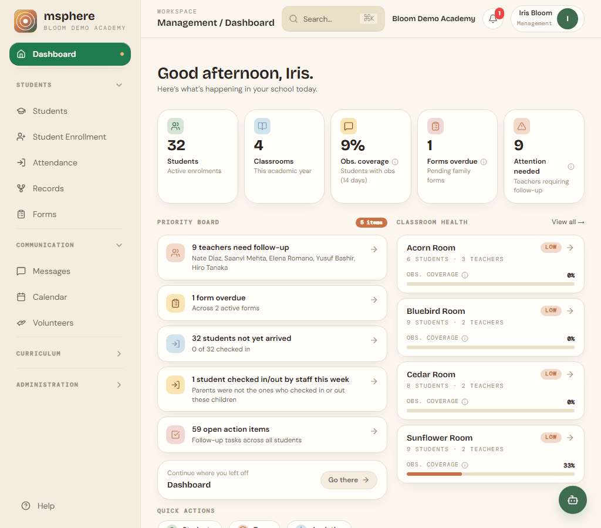
Task: Open 1 form overdue priority item
Action: (272, 303)
